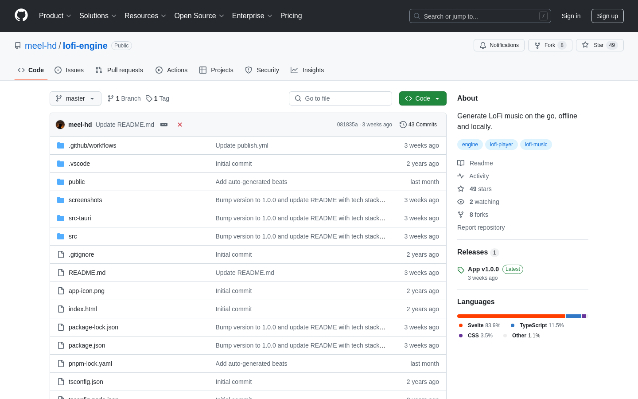Click the src-tauri folder icon

[x=61, y=218]
